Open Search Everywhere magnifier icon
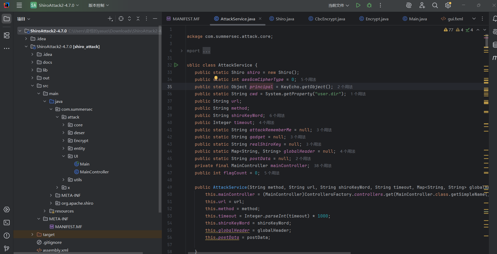The image size is (497, 254). (x=435, y=5)
